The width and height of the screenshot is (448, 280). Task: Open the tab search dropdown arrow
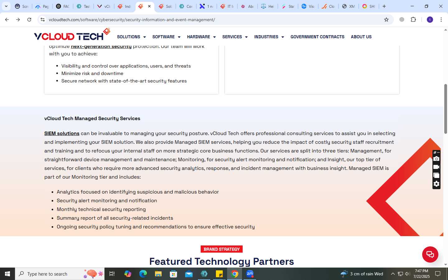[x=6, y=6]
